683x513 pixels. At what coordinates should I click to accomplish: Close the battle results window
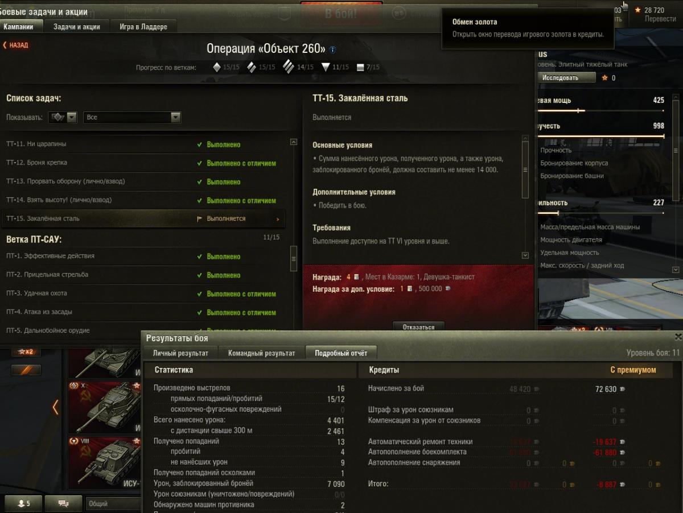point(677,337)
